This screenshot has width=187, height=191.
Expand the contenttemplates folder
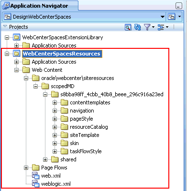tap(55, 102)
